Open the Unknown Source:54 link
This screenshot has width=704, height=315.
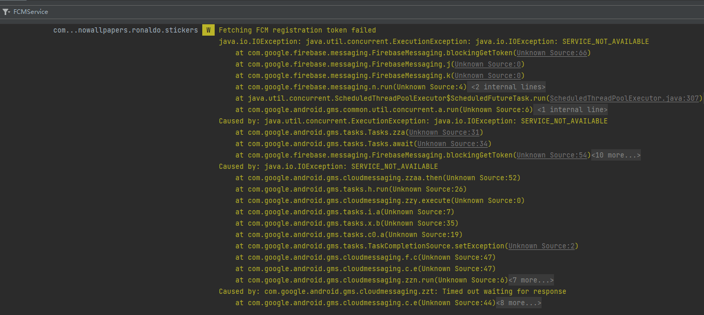click(551, 155)
